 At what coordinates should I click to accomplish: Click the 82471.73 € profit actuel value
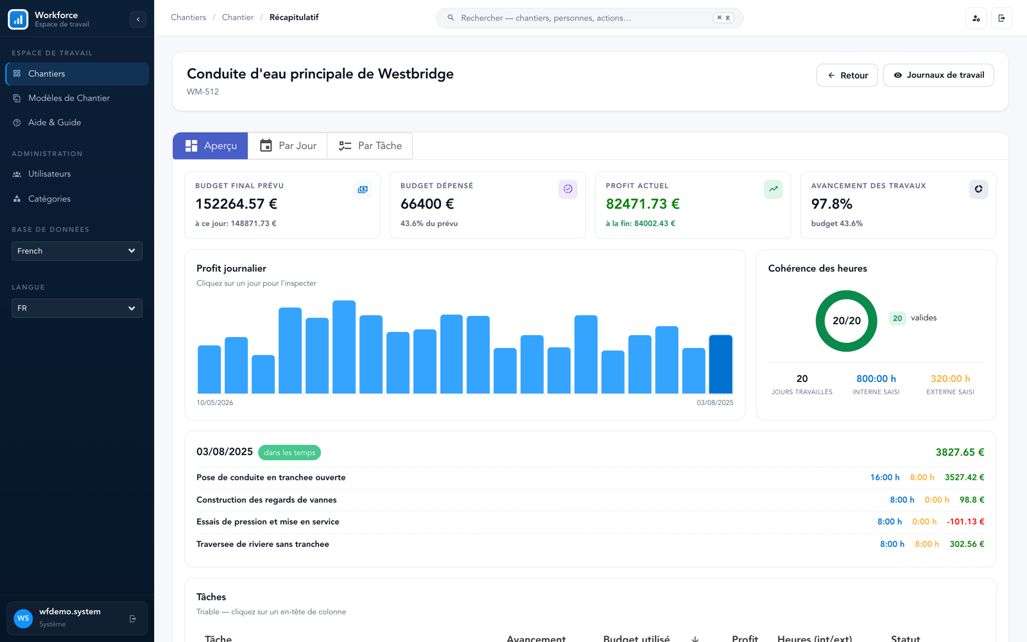(643, 204)
